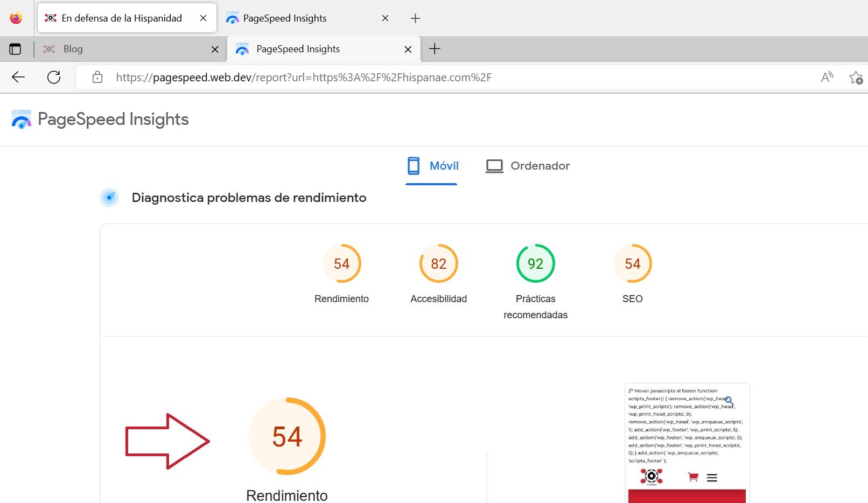Select the active PageSpeed Insights tab in Edge
Screen dimensions: 868x503
tap(324, 49)
